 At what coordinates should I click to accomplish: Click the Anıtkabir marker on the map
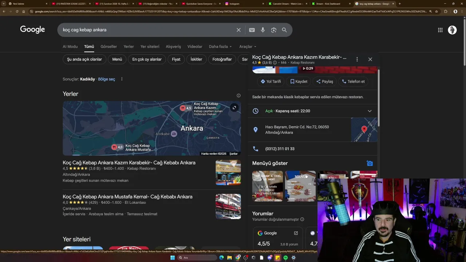click(174, 134)
